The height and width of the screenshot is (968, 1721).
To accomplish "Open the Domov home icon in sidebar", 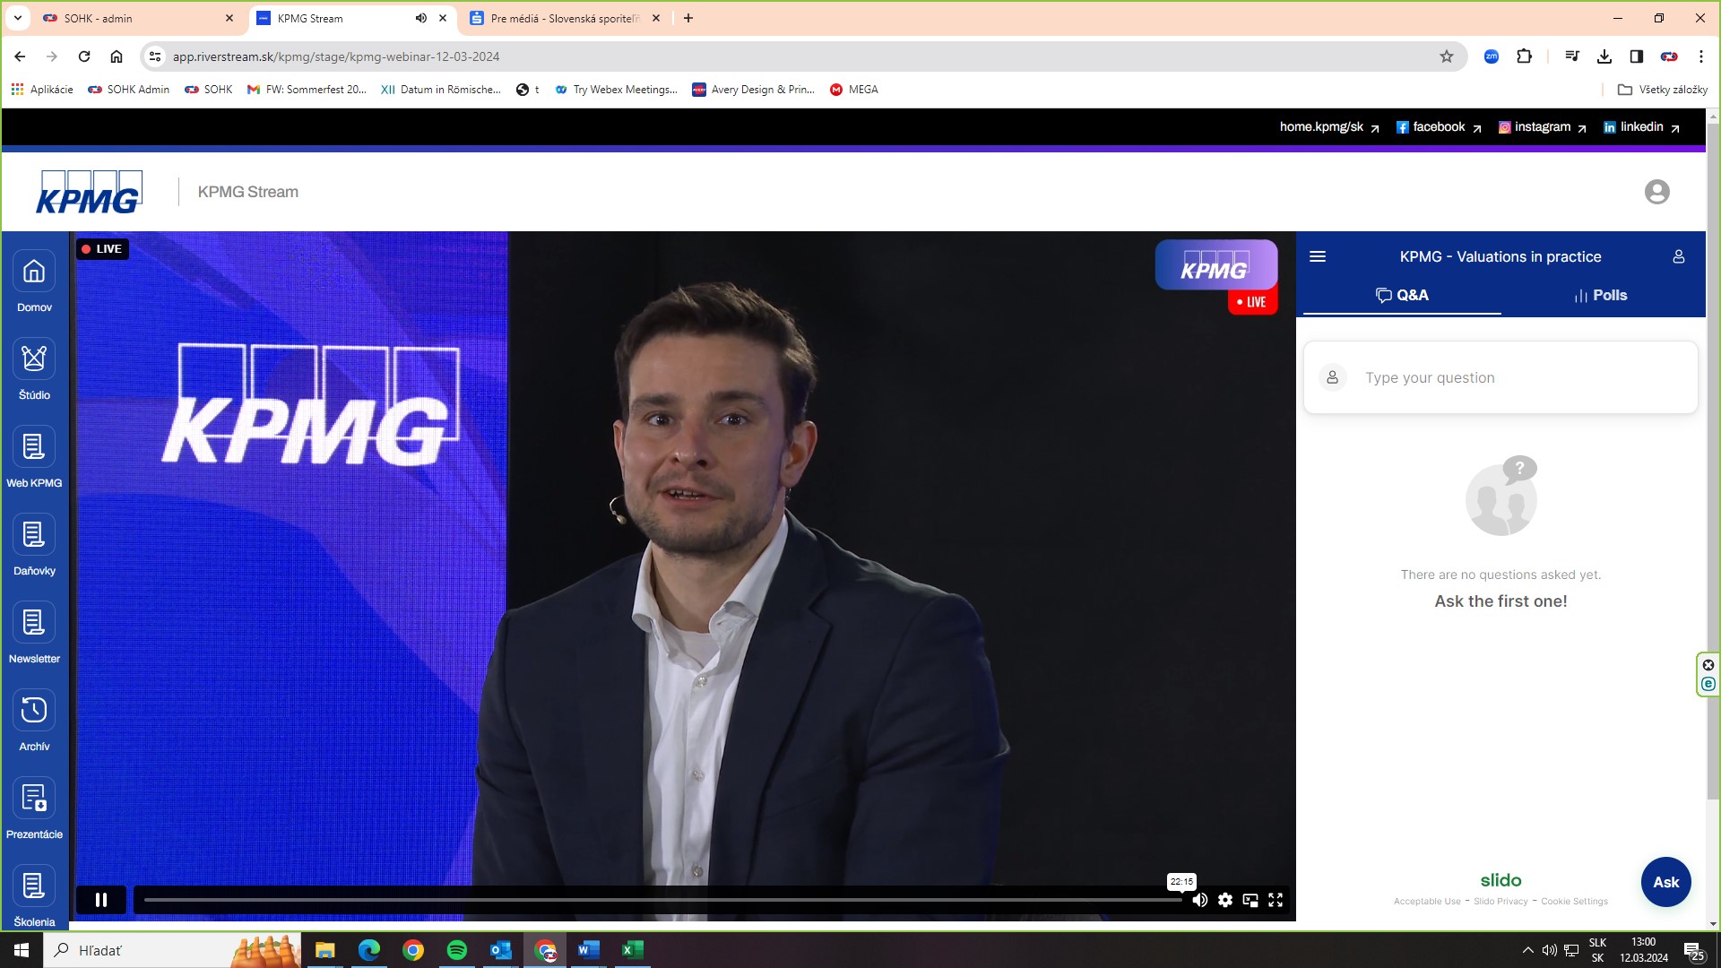I will 34,272.
